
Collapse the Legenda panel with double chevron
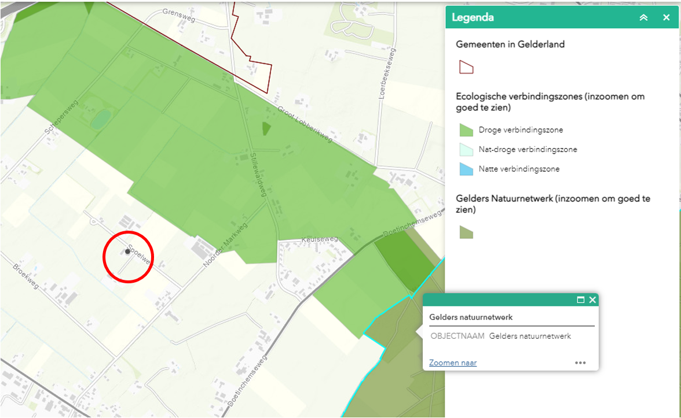tap(643, 18)
